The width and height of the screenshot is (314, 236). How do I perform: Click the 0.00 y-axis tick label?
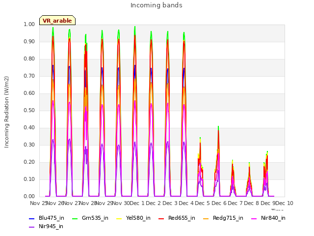coord(29,197)
